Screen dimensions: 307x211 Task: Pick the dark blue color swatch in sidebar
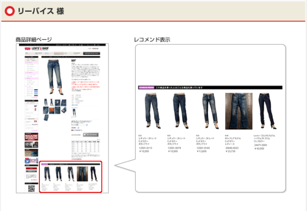click(x=36, y=90)
